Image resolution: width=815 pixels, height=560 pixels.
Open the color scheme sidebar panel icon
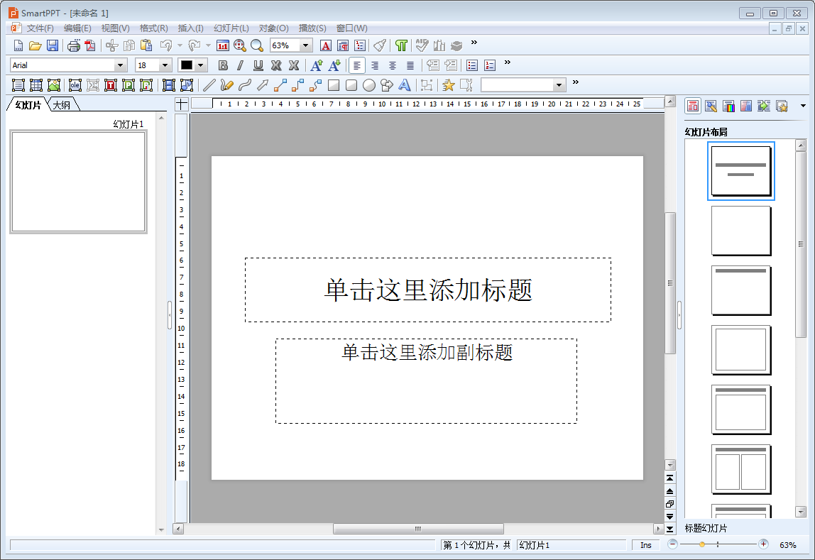point(728,106)
